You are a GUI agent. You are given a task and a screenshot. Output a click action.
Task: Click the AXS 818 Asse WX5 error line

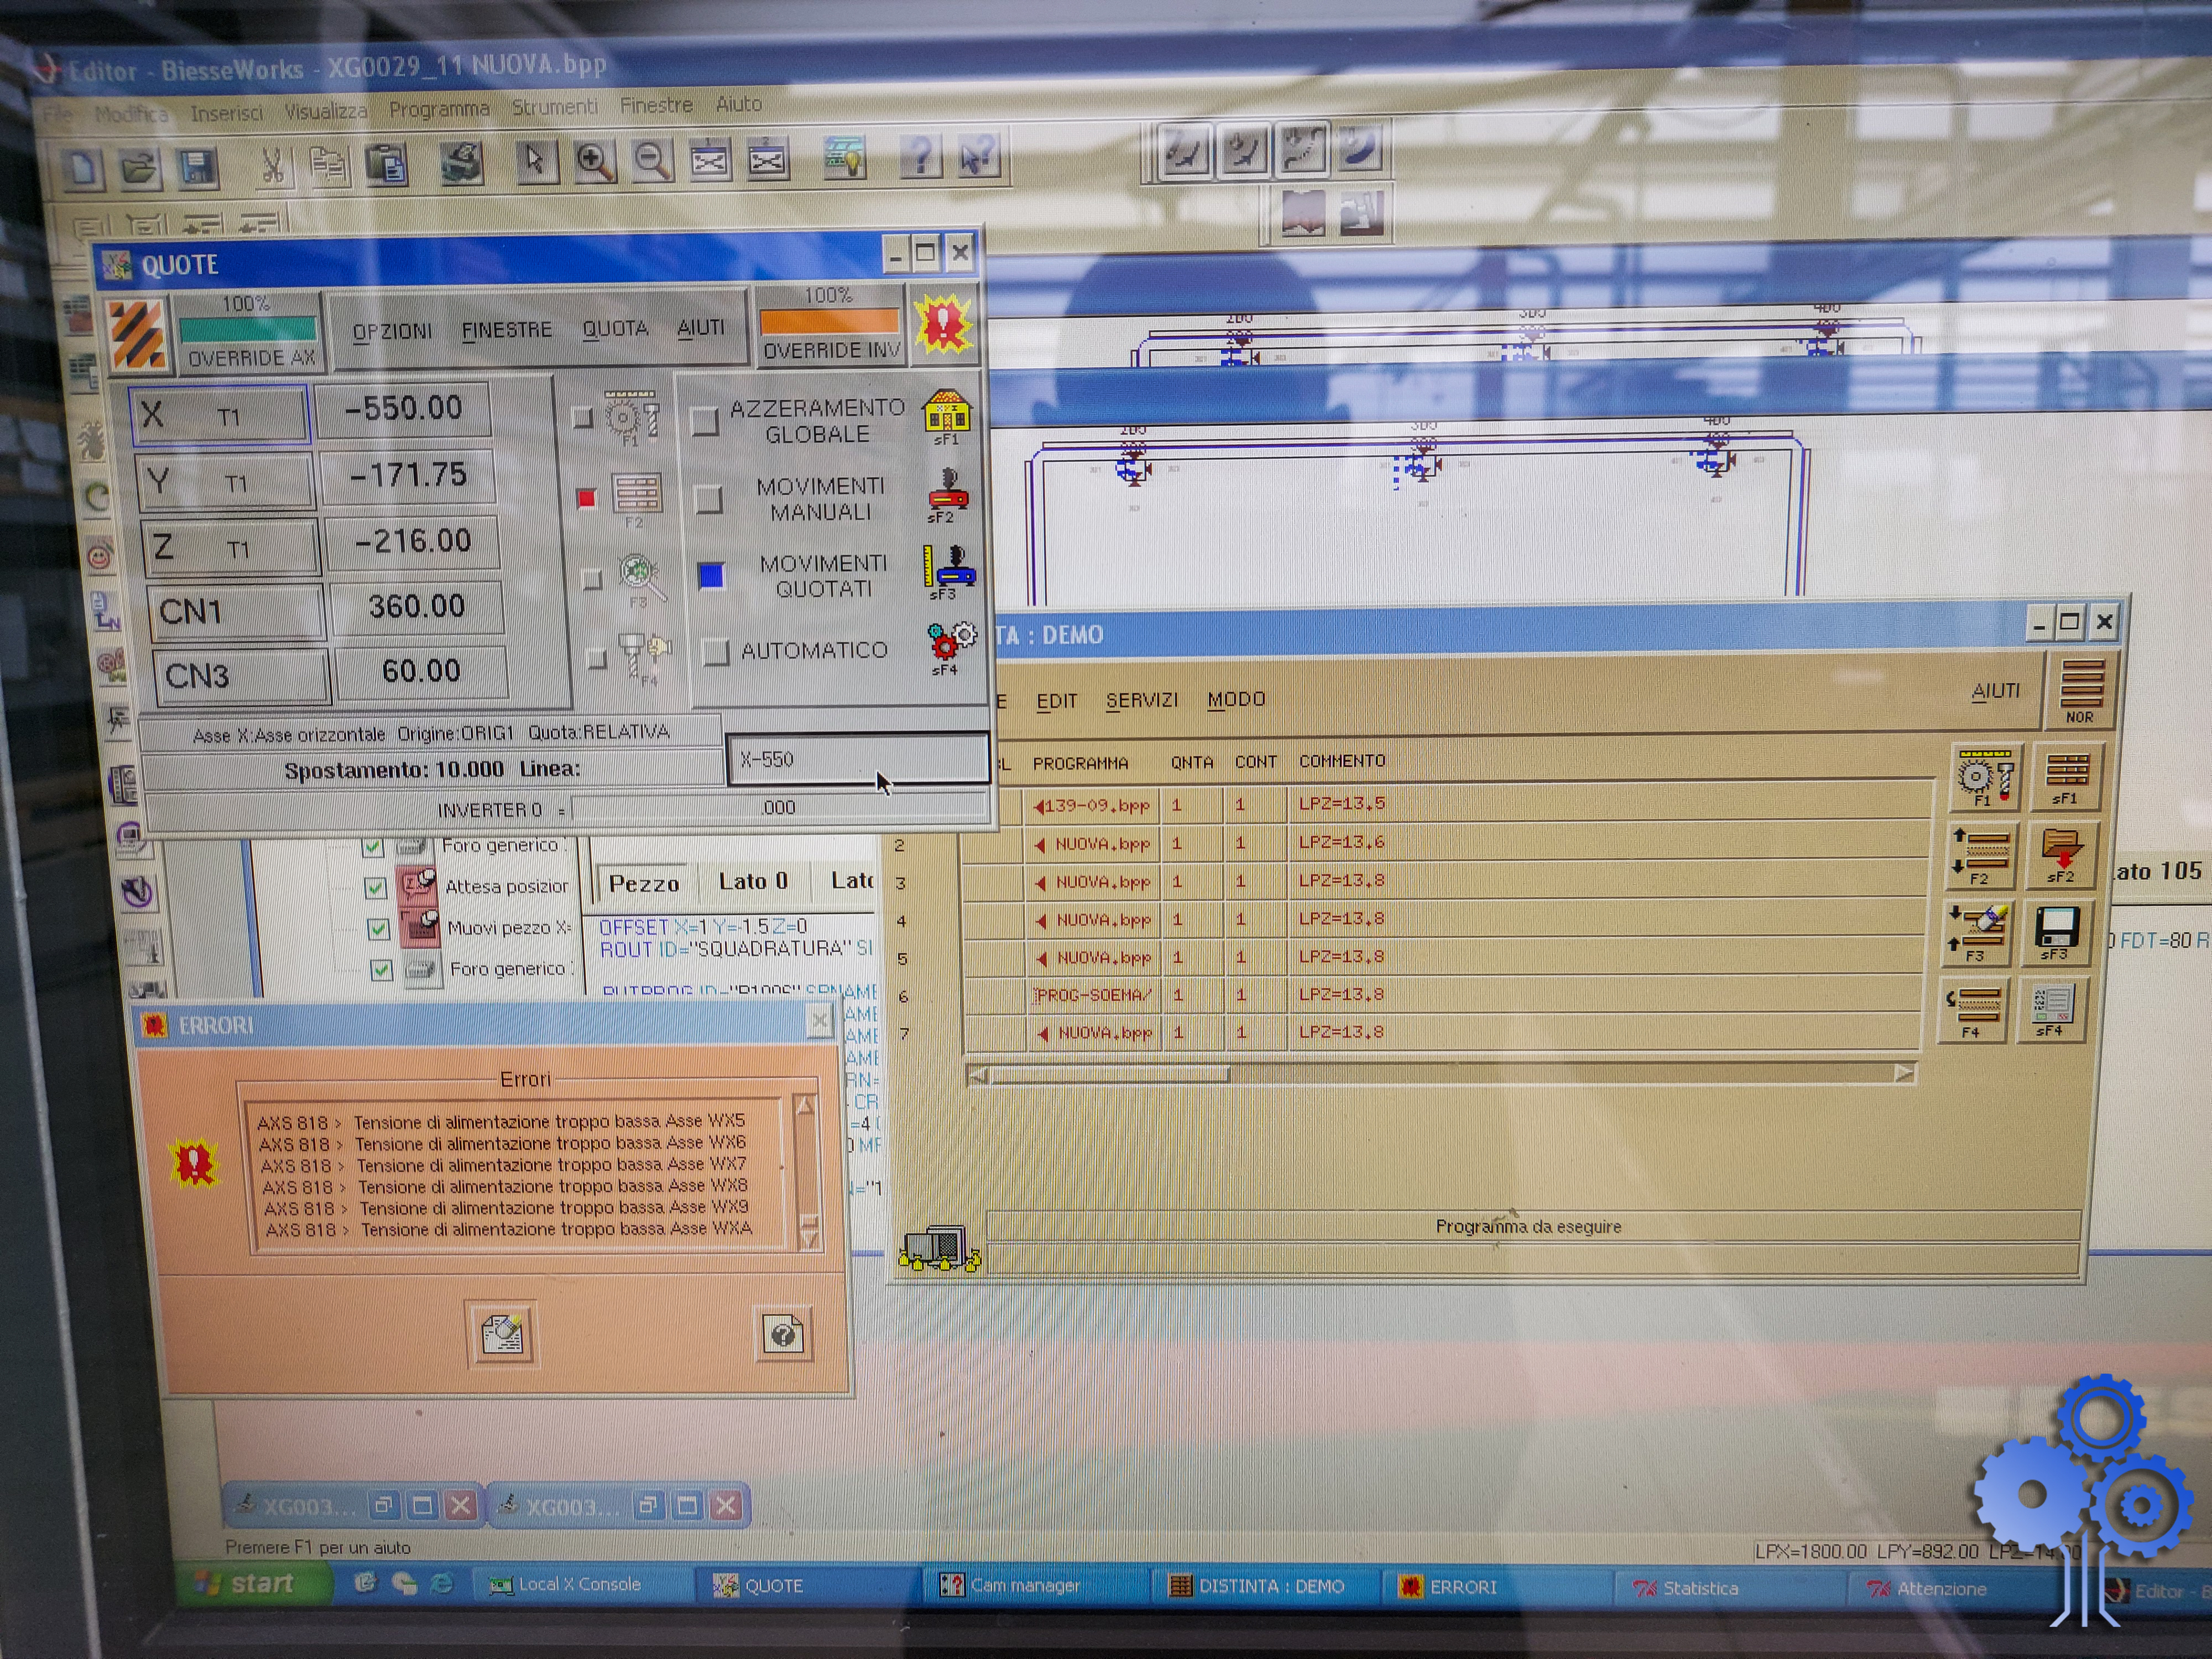point(501,1122)
